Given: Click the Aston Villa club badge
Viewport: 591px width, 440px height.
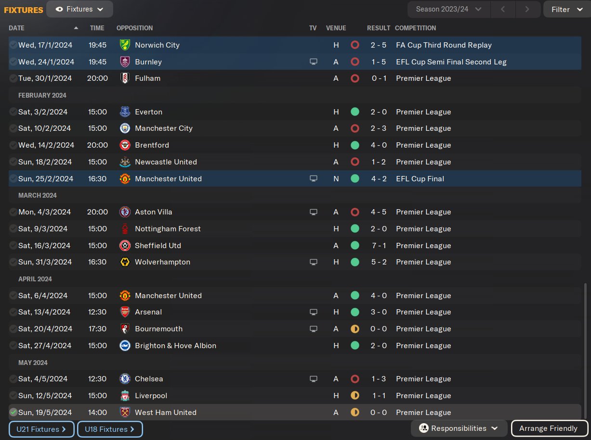Looking at the screenshot, I should [125, 212].
